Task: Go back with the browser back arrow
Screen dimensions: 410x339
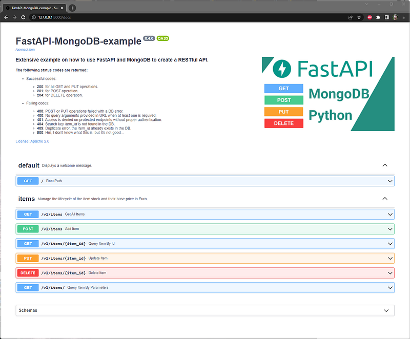Action: tap(6, 17)
